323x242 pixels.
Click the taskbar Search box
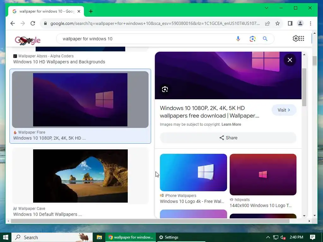pyautogui.click(x=52, y=237)
